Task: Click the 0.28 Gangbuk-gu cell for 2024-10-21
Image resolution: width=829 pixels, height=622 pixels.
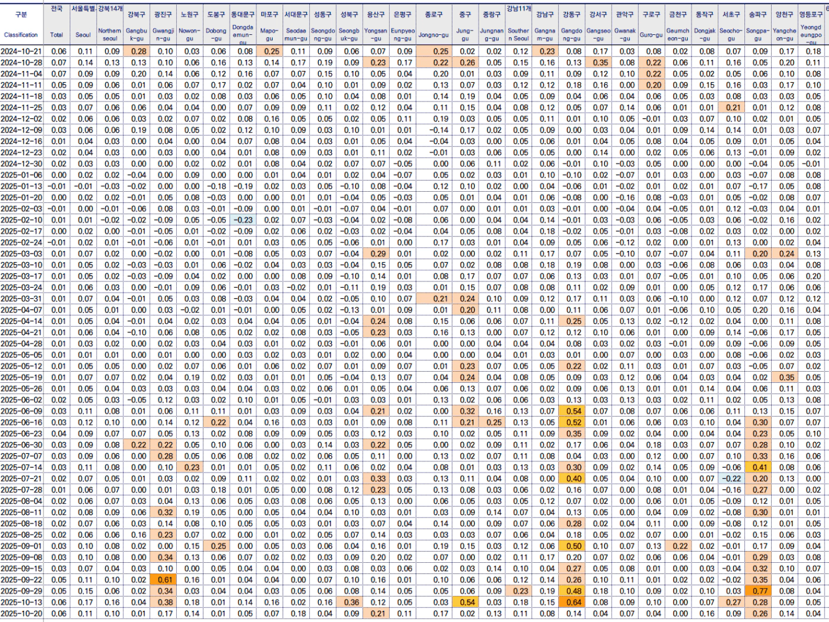Action: [x=136, y=52]
